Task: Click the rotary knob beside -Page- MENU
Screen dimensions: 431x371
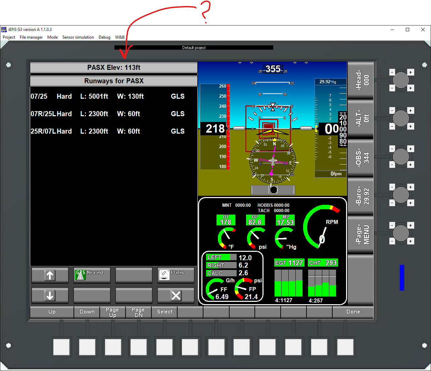Action: 401,233
